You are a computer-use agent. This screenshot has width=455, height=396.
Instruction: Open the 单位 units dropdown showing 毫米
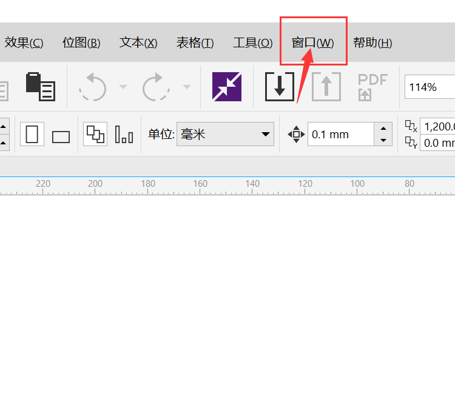(225, 134)
